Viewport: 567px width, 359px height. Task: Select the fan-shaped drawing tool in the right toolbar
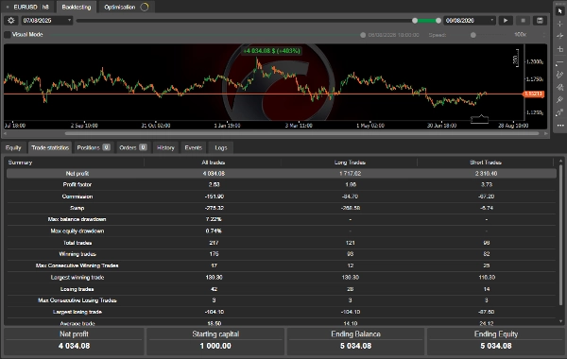560,87
